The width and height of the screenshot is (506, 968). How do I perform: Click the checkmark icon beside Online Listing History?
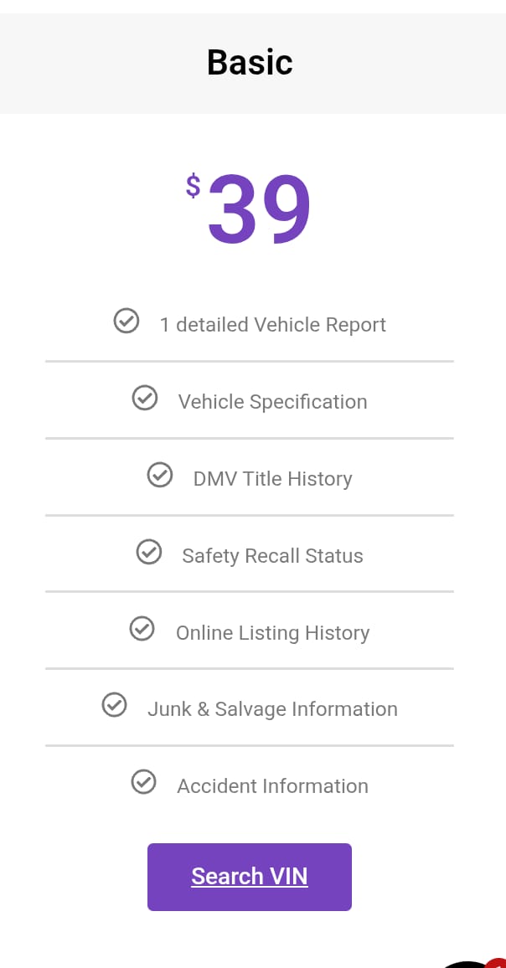coord(142,629)
